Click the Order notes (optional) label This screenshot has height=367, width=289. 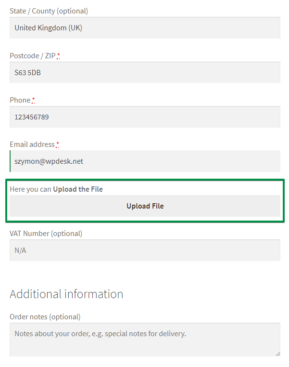point(45,317)
